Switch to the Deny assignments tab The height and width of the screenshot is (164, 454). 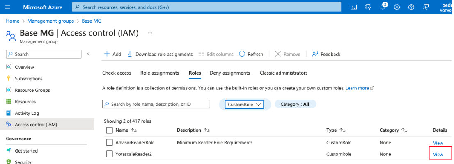coord(229,73)
